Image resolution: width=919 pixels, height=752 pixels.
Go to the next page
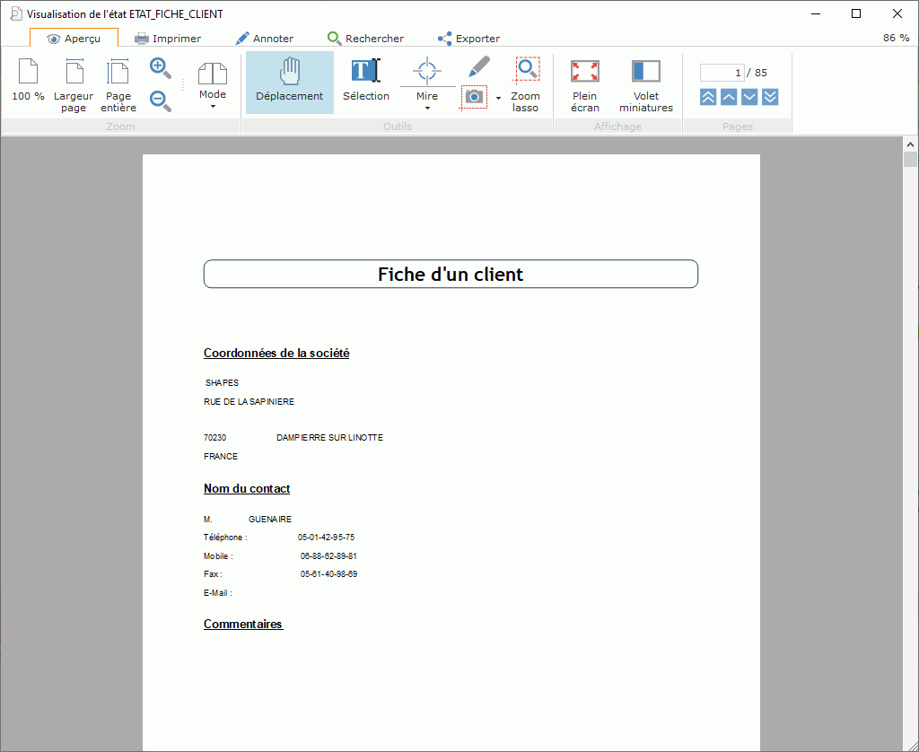pos(749,97)
